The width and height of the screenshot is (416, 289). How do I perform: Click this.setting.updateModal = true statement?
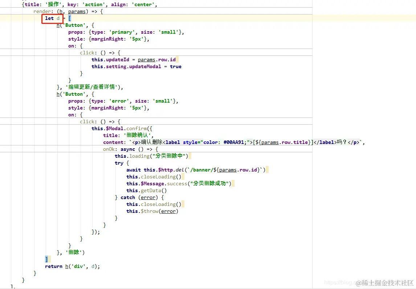pyautogui.click(x=136, y=67)
